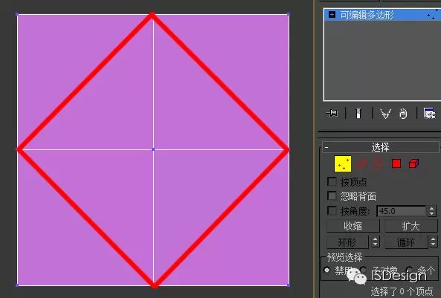Click Make Unique icon
This screenshot has width=441, height=298.
pyautogui.click(x=385, y=114)
